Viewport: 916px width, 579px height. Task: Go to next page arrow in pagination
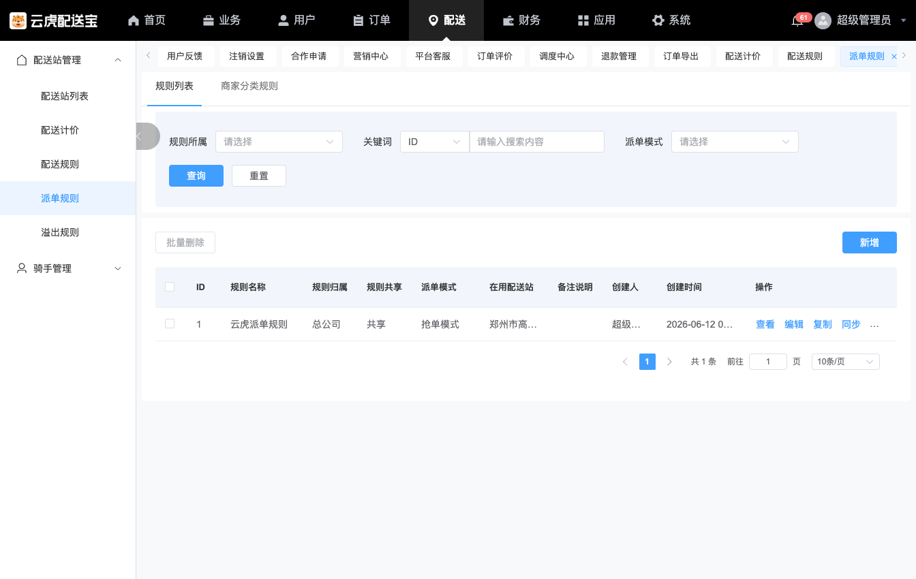669,362
